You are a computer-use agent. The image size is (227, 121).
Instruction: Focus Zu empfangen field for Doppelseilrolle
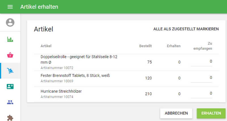click(x=201, y=62)
